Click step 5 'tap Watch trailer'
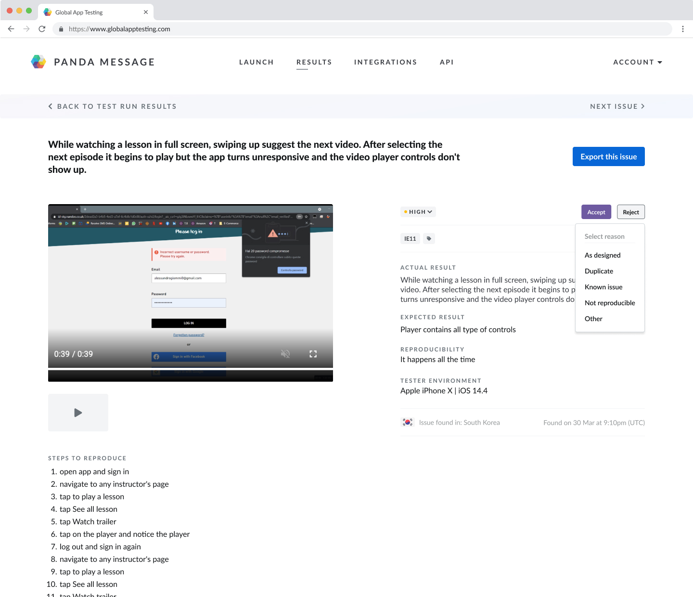693x597 pixels. [x=88, y=521]
